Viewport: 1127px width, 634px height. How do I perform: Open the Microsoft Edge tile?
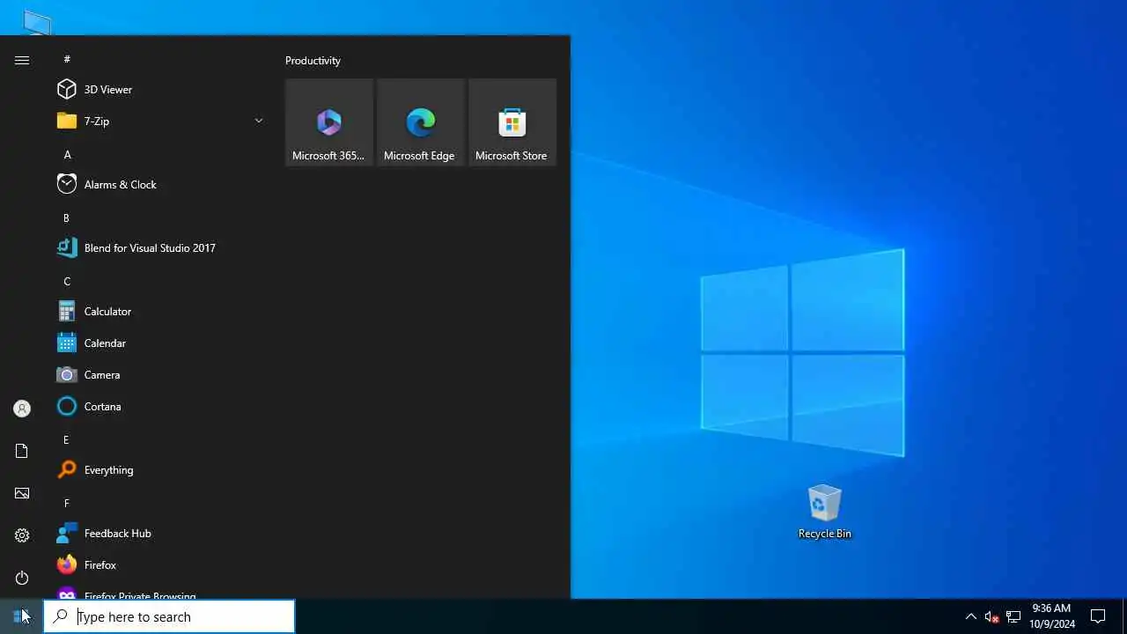click(x=421, y=122)
